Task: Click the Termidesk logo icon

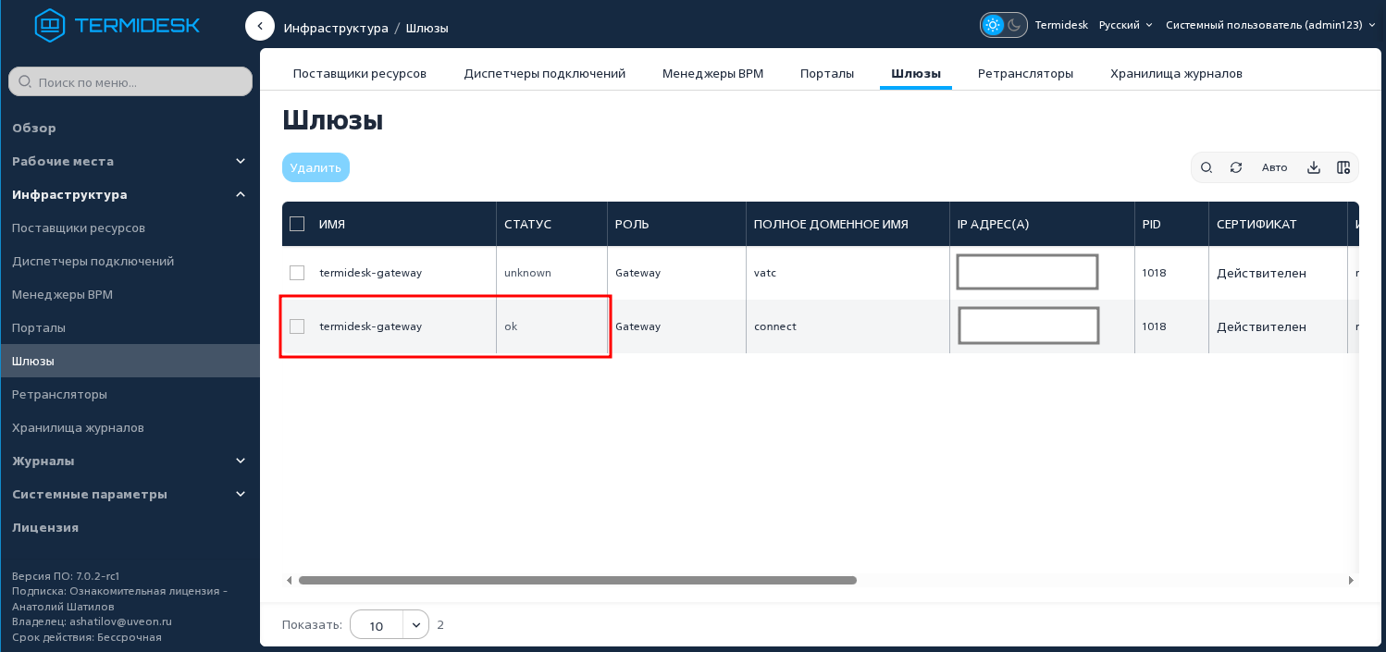Action: [50, 26]
